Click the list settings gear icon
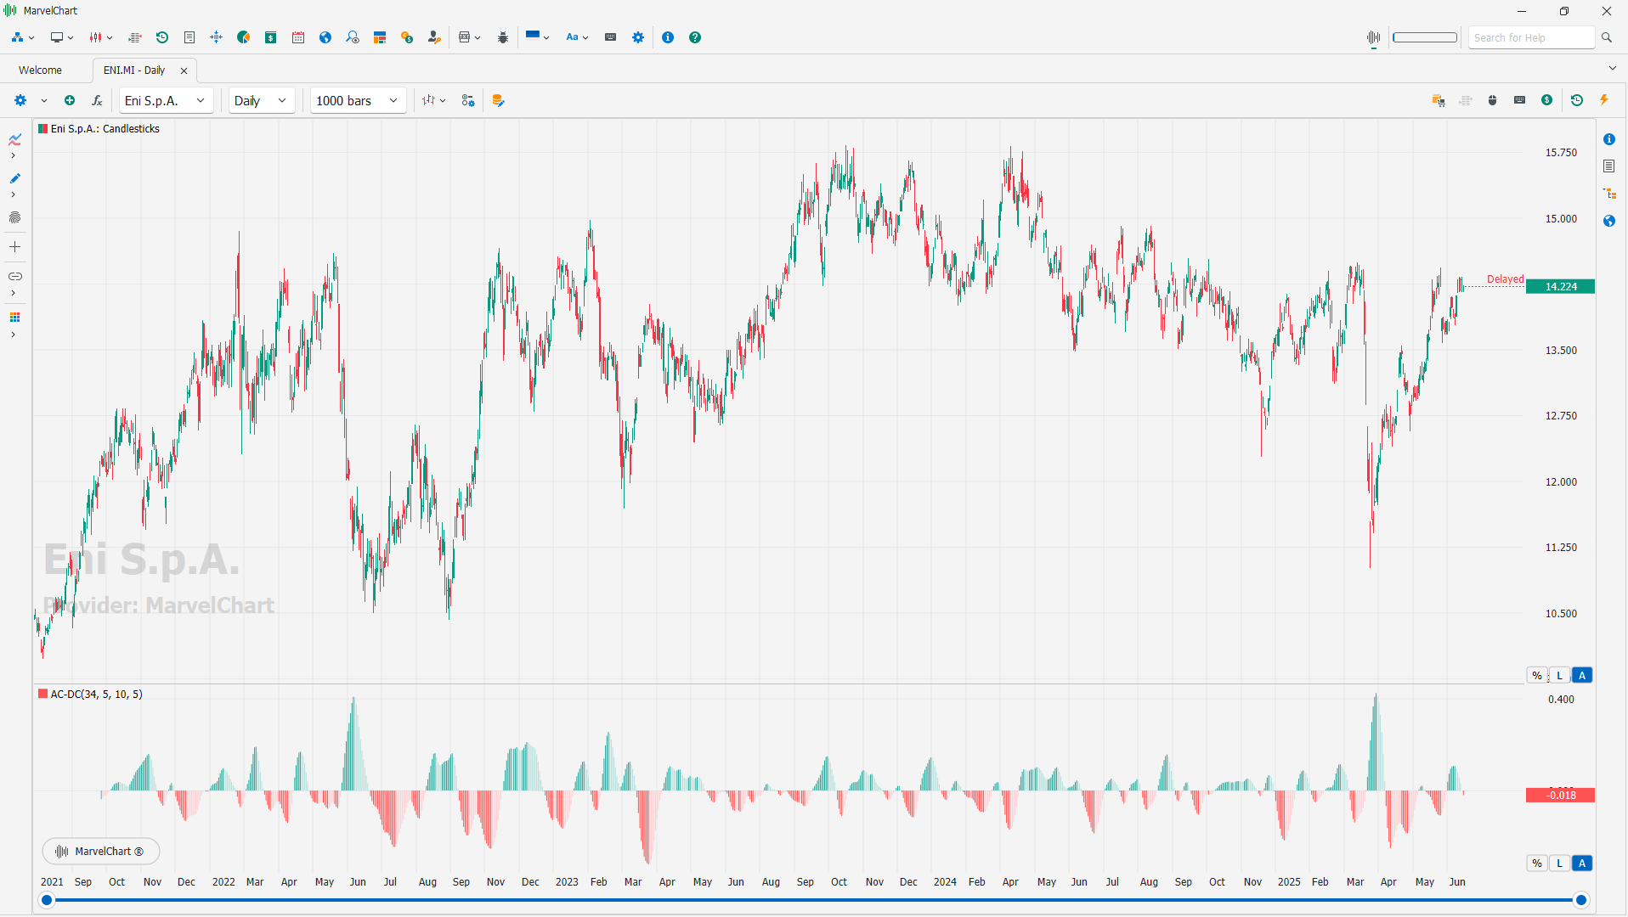The width and height of the screenshot is (1628, 917). tap(468, 100)
